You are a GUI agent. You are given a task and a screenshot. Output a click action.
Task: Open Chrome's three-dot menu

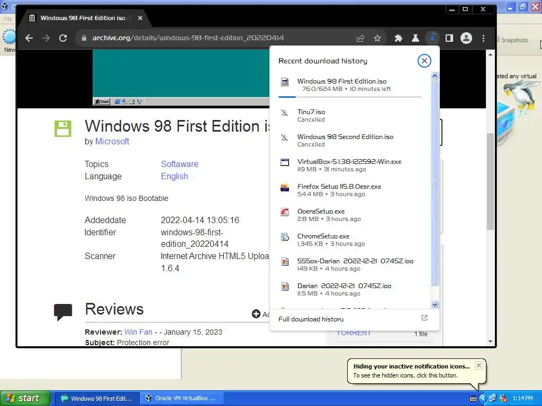point(484,38)
